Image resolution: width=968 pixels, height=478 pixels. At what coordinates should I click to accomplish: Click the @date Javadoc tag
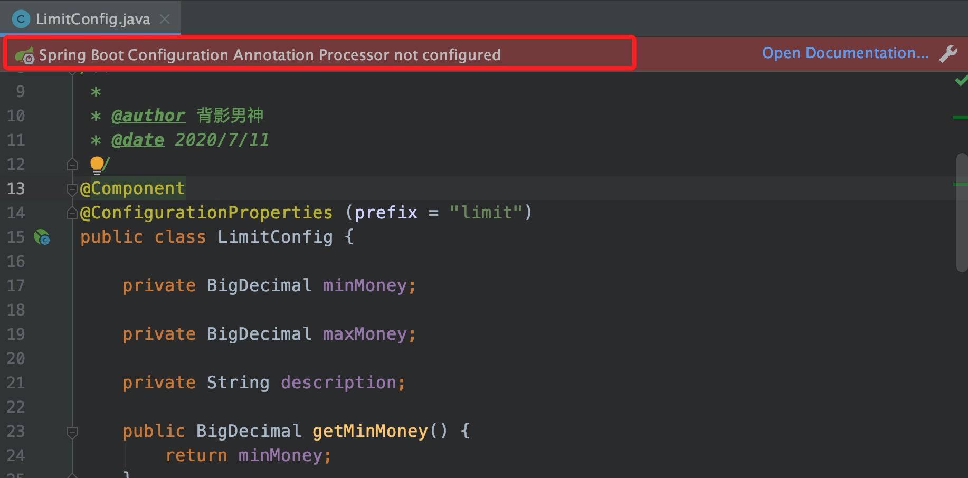[138, 140]
